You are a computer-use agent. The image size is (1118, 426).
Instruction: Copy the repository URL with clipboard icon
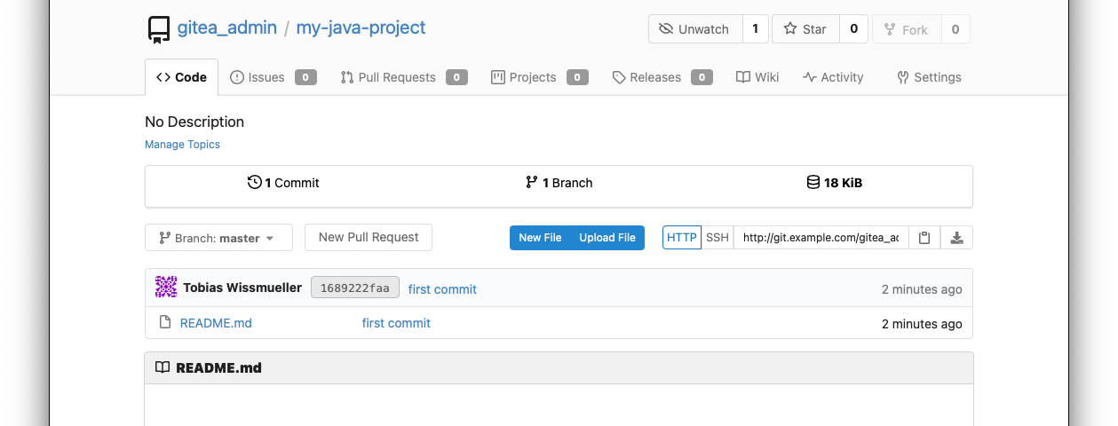coord(924,238)
